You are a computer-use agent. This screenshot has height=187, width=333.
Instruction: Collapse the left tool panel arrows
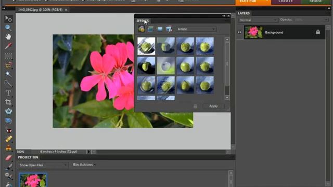tap(4, 8)
